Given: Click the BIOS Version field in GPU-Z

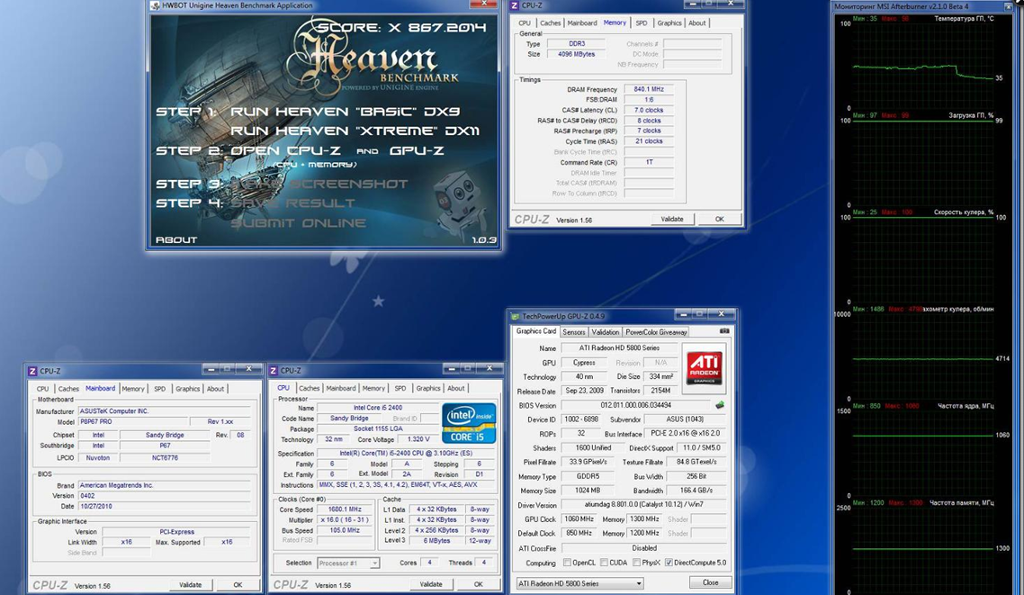Looking at the screenshot, I should 636,406.
